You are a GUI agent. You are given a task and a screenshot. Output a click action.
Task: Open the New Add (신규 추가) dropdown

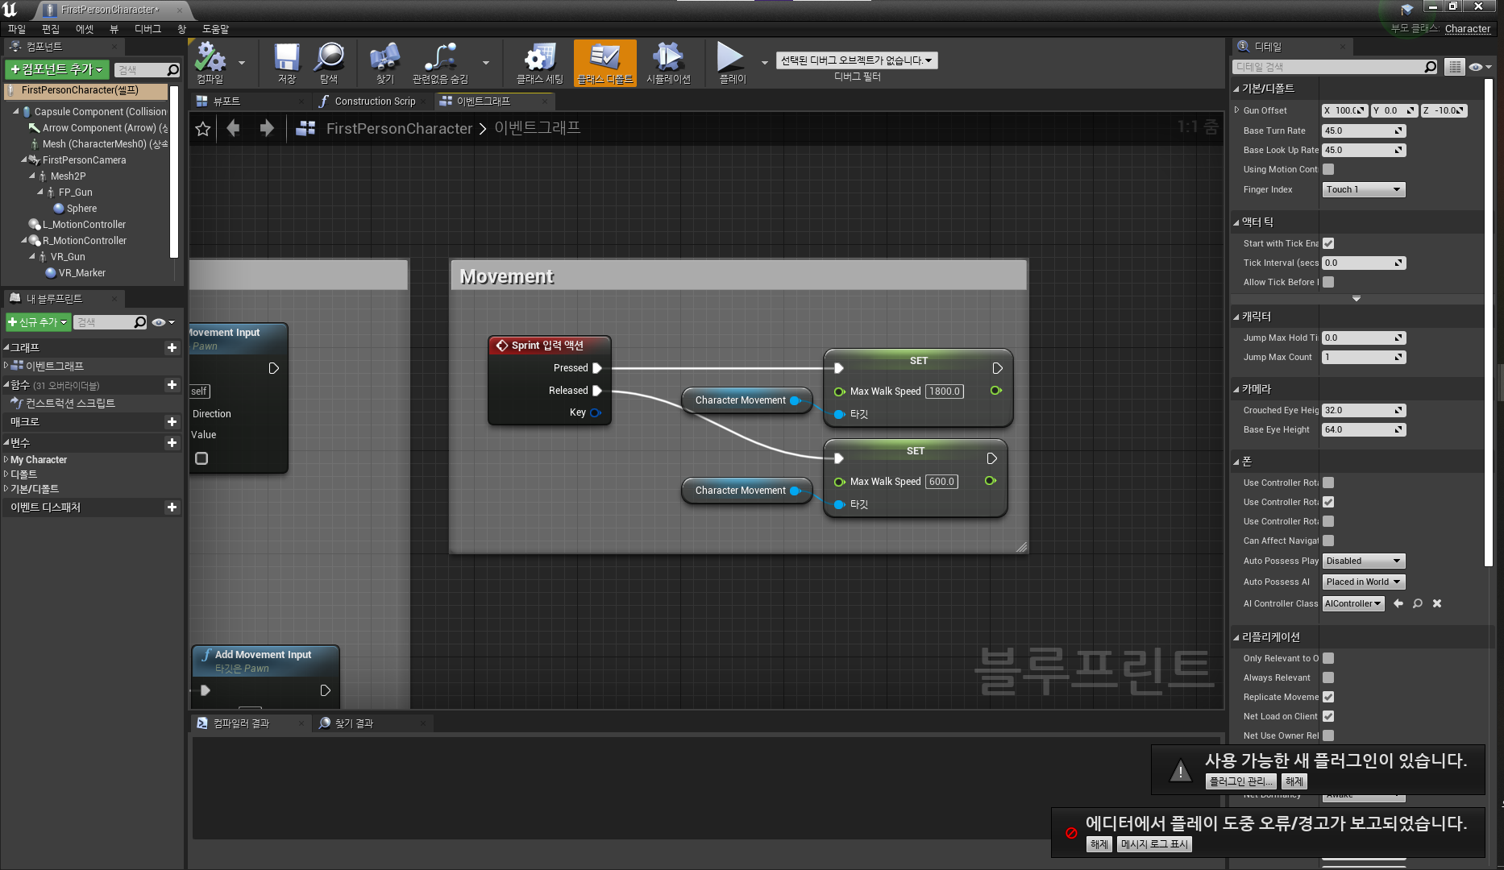(x=38, y=322)
